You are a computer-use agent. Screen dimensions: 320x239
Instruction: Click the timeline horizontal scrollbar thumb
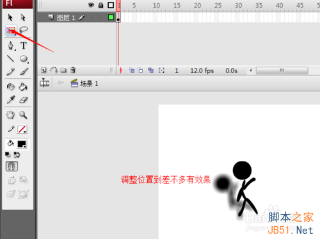click(282, 70)
